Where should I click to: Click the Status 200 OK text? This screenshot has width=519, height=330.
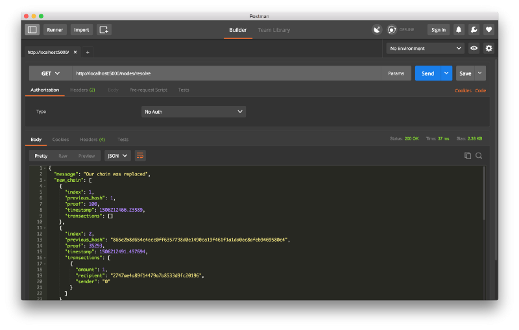(x=404, y=138)
